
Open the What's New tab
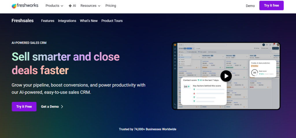click(x=89, y=21)
